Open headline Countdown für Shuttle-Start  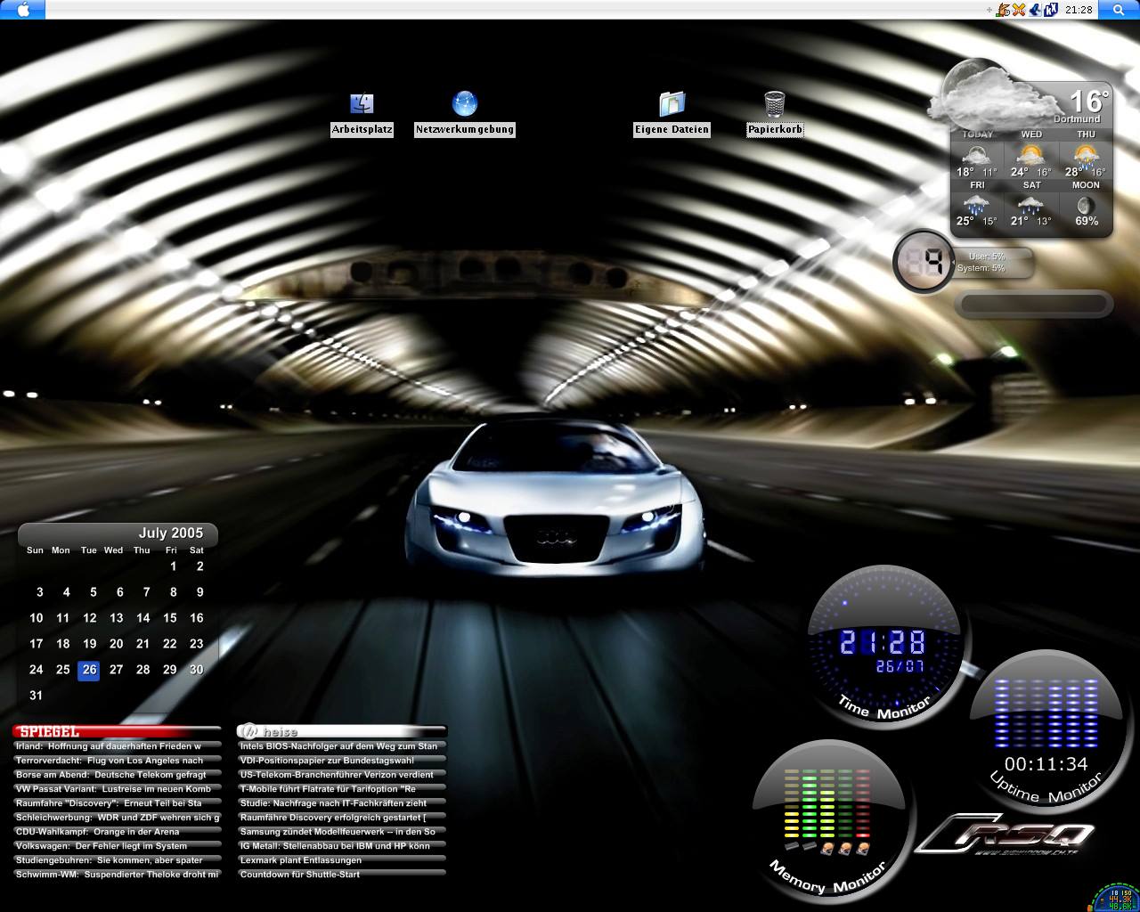(341, 875)
